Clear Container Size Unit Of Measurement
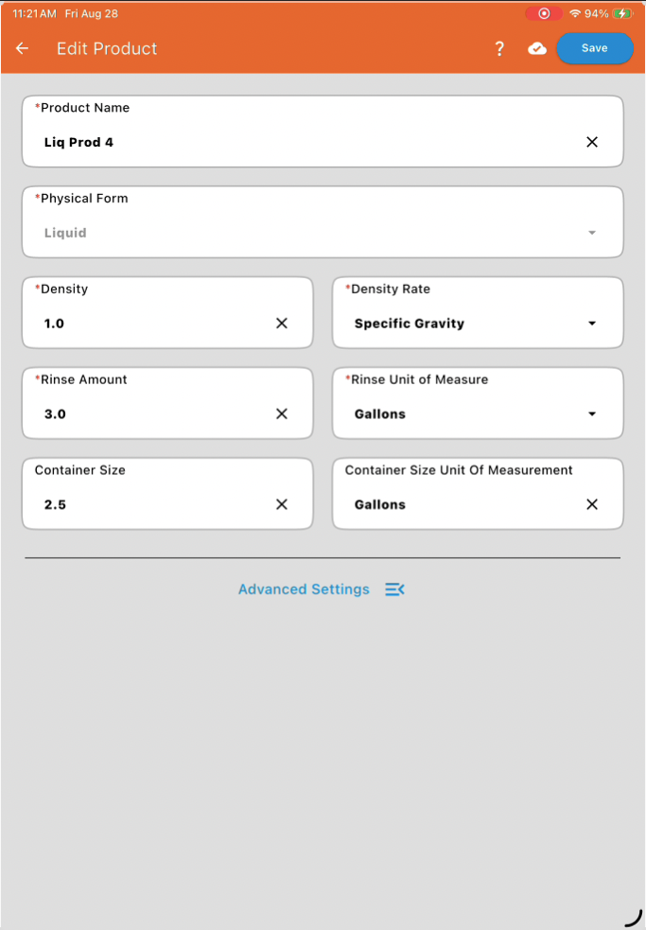 pos(592,504)
